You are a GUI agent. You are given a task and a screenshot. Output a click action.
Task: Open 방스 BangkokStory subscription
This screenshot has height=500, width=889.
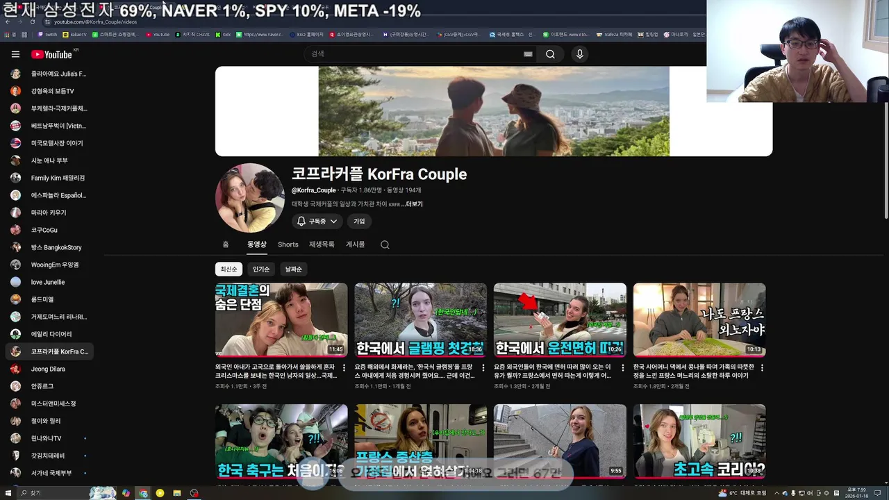pos(50,247)
